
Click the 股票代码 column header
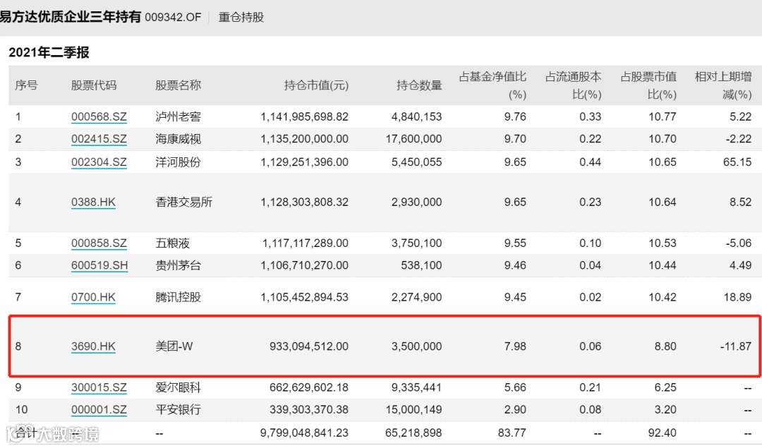click(94, 85)
